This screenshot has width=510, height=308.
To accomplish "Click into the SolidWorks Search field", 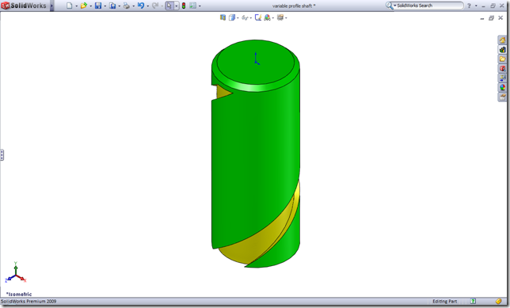I will (429, 6).
